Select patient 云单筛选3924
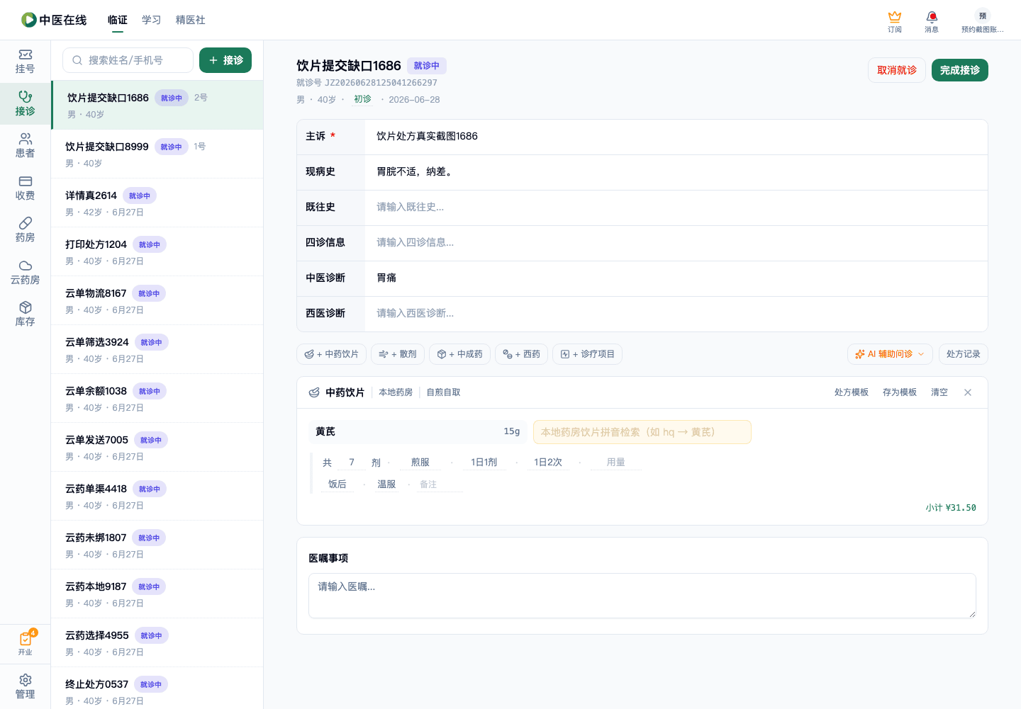The height and width of the screenshot is (709, 1021). (x=157, y=349)
